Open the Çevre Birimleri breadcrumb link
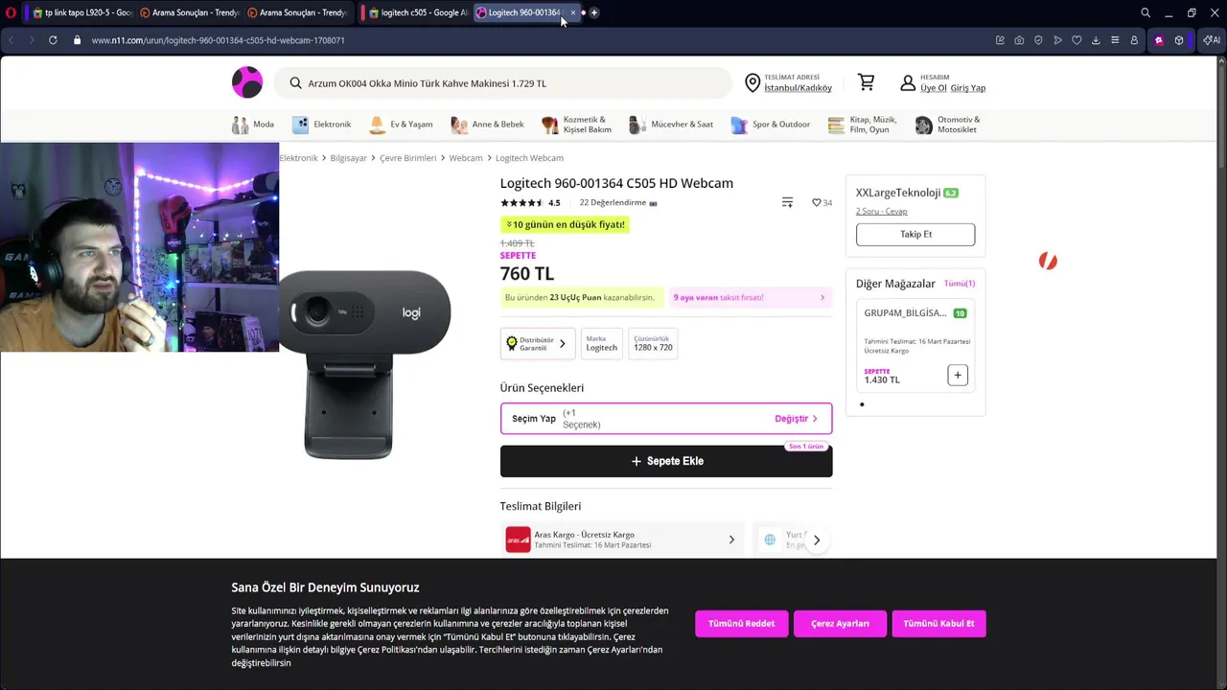 tap(407, 158)
